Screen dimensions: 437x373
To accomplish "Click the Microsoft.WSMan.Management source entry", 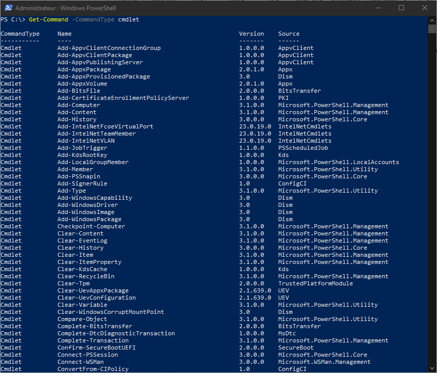I will coord(324,362).
